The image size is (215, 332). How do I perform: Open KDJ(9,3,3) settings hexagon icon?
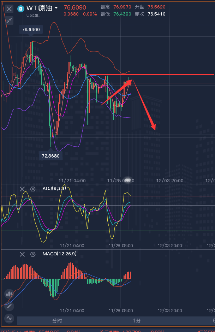33,189
